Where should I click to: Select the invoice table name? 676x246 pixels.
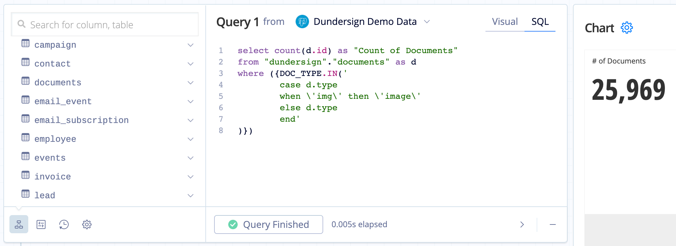tap(53, 177)
